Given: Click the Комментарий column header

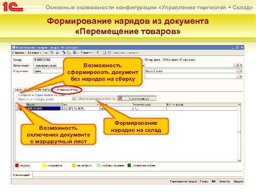Looking at the screenshot, I should (202, 105).
